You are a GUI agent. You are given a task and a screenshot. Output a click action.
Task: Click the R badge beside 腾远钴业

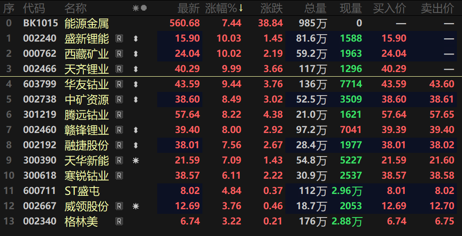point(119,115)
